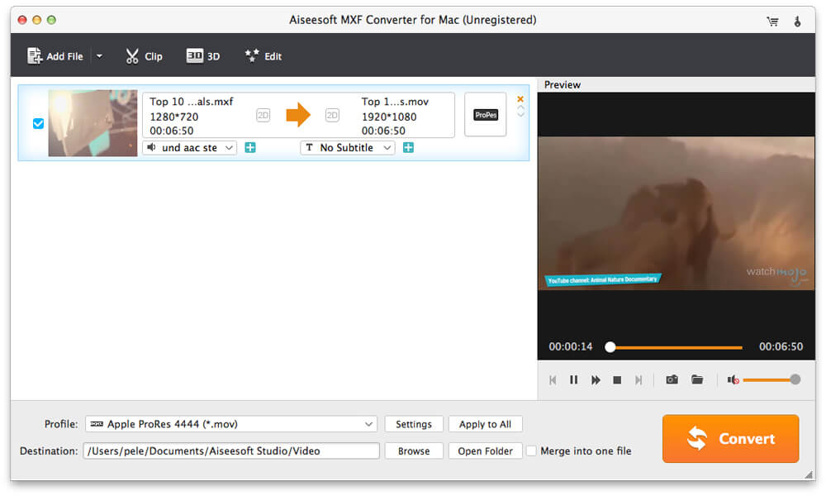Skip to previous in preview
Screen dimensions: 826x496
coord(553,380)
